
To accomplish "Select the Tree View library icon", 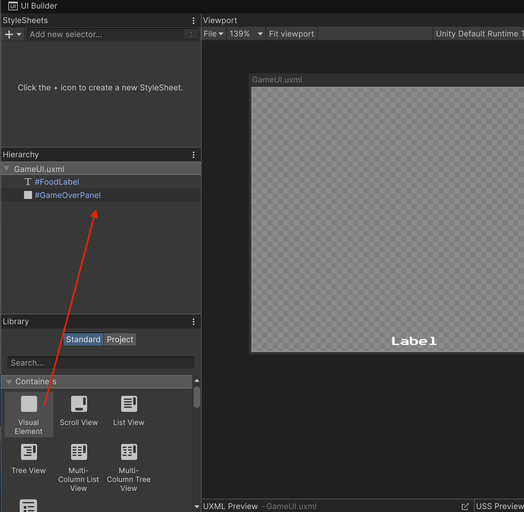I will click(29, 452).
